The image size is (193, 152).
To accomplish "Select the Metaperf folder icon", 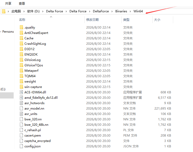I will coord(21,70).
